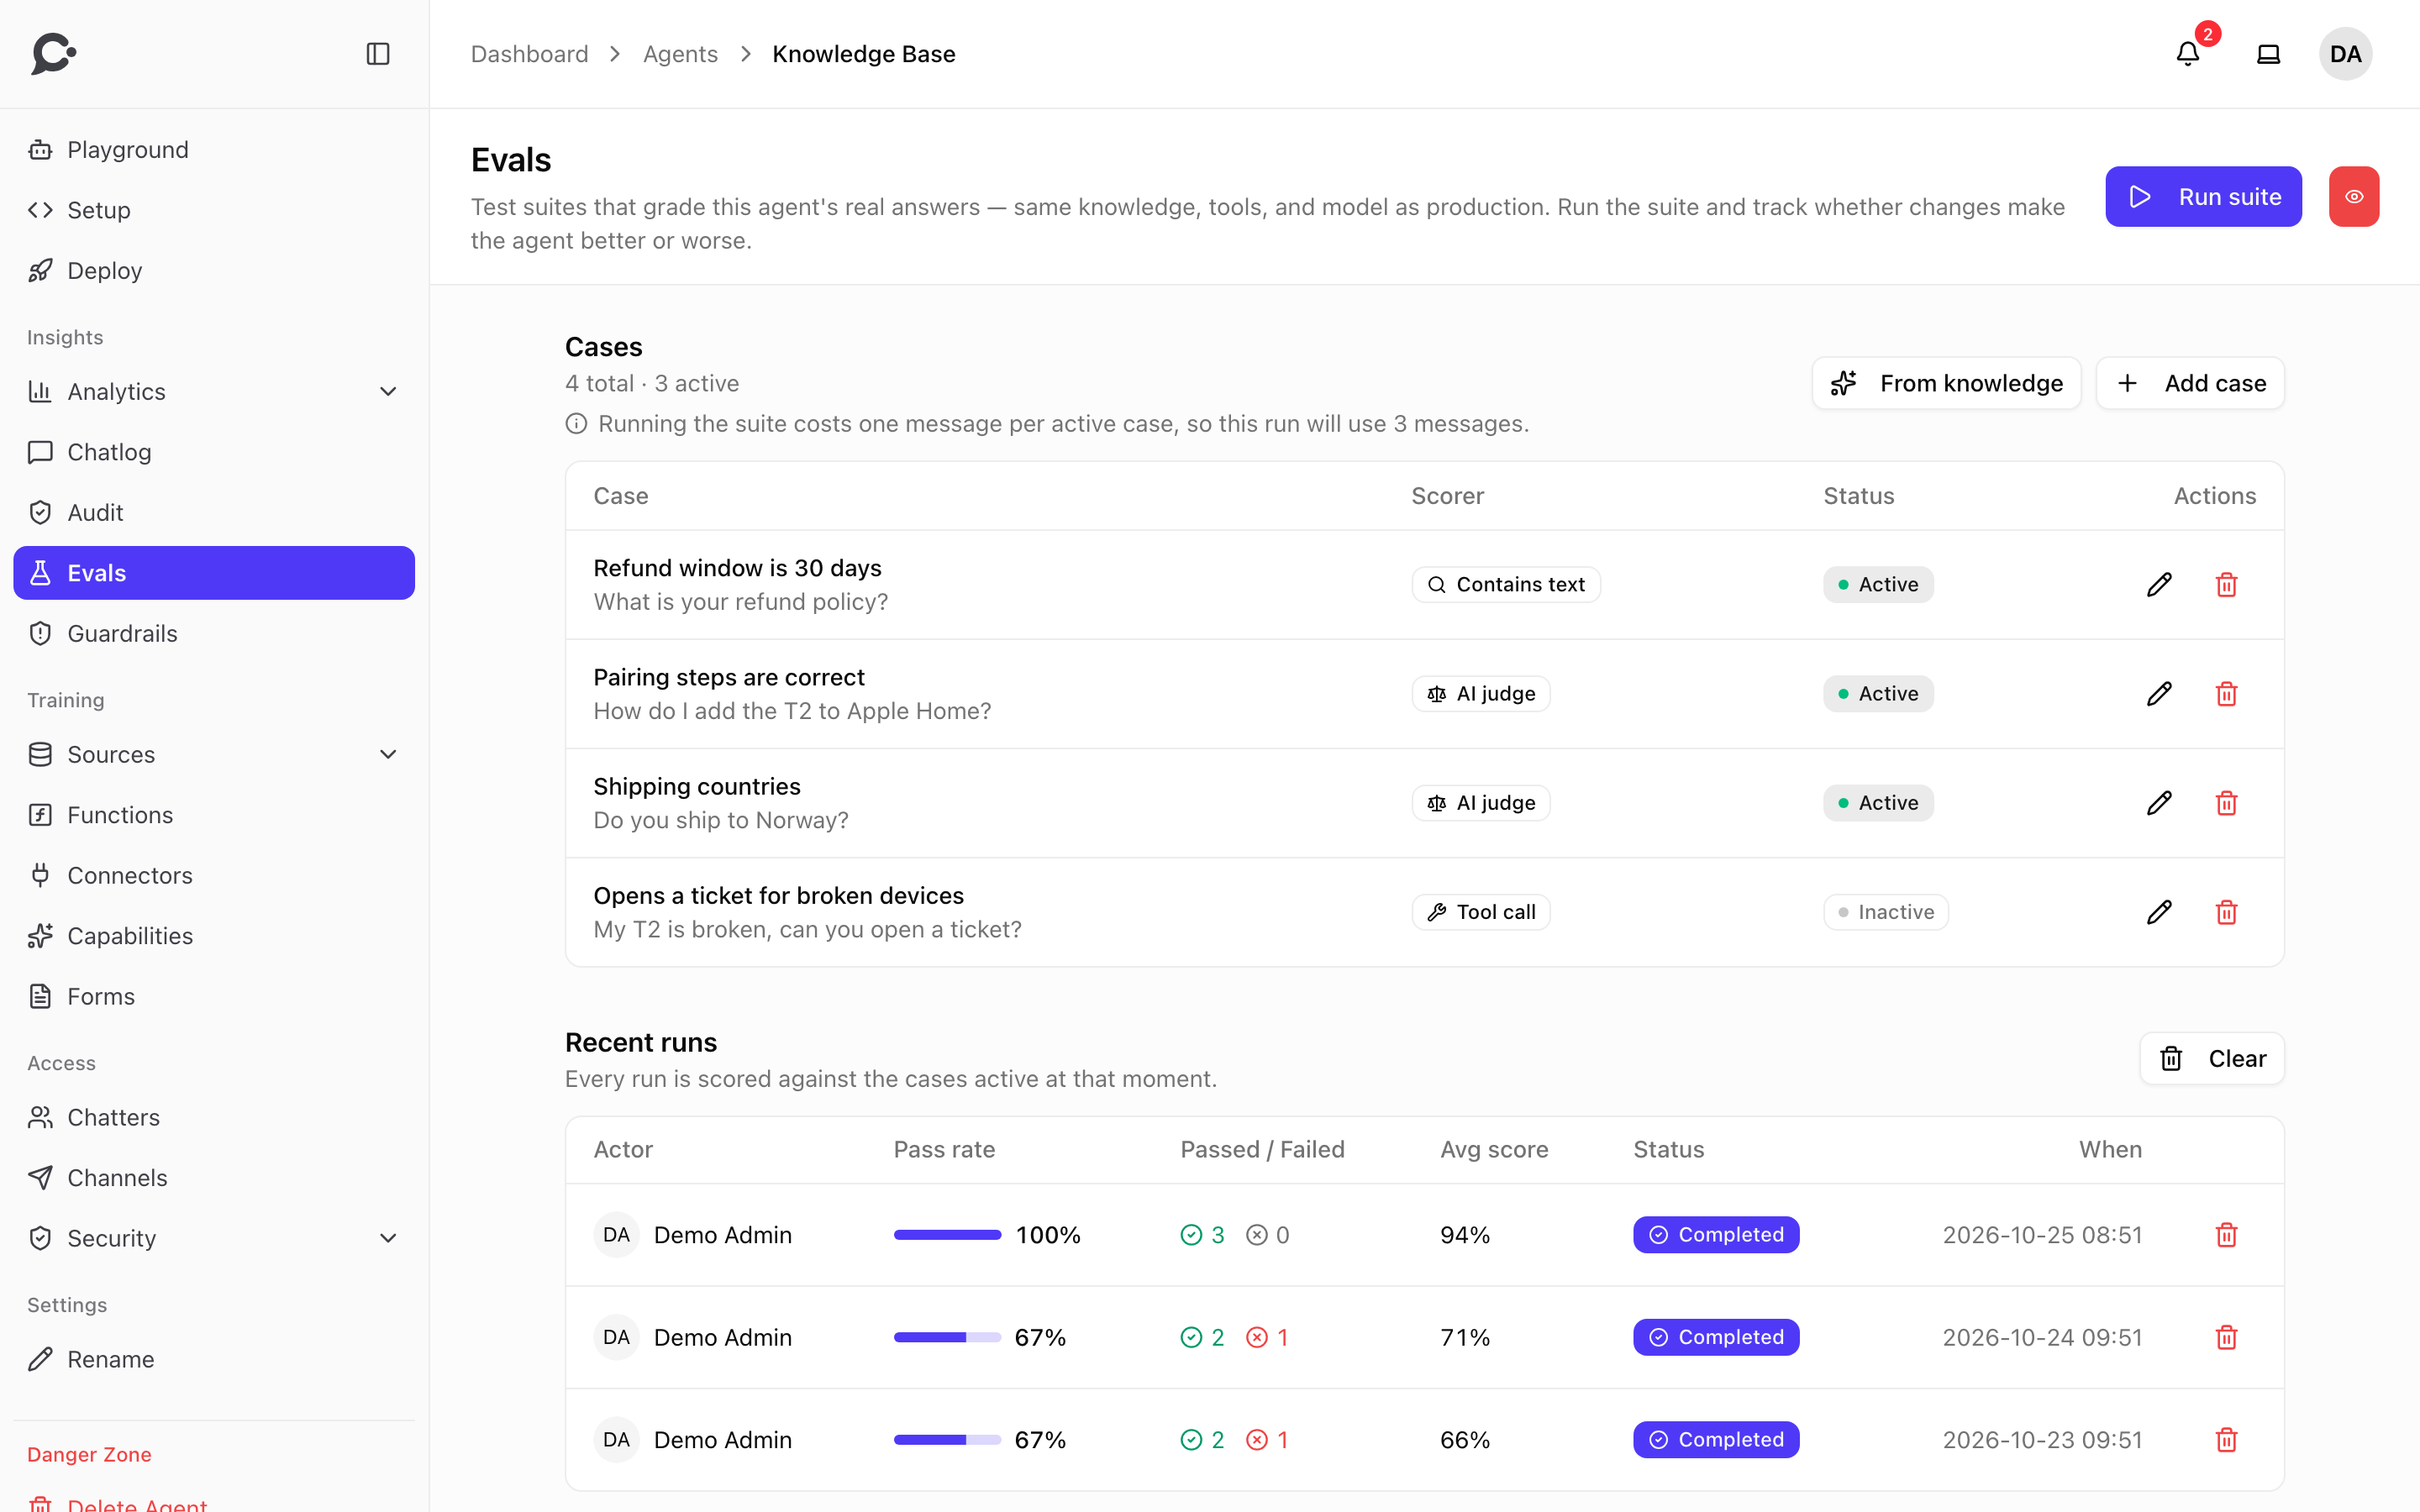
Task: Click From knowledge button
Action: pos(1946,383)
